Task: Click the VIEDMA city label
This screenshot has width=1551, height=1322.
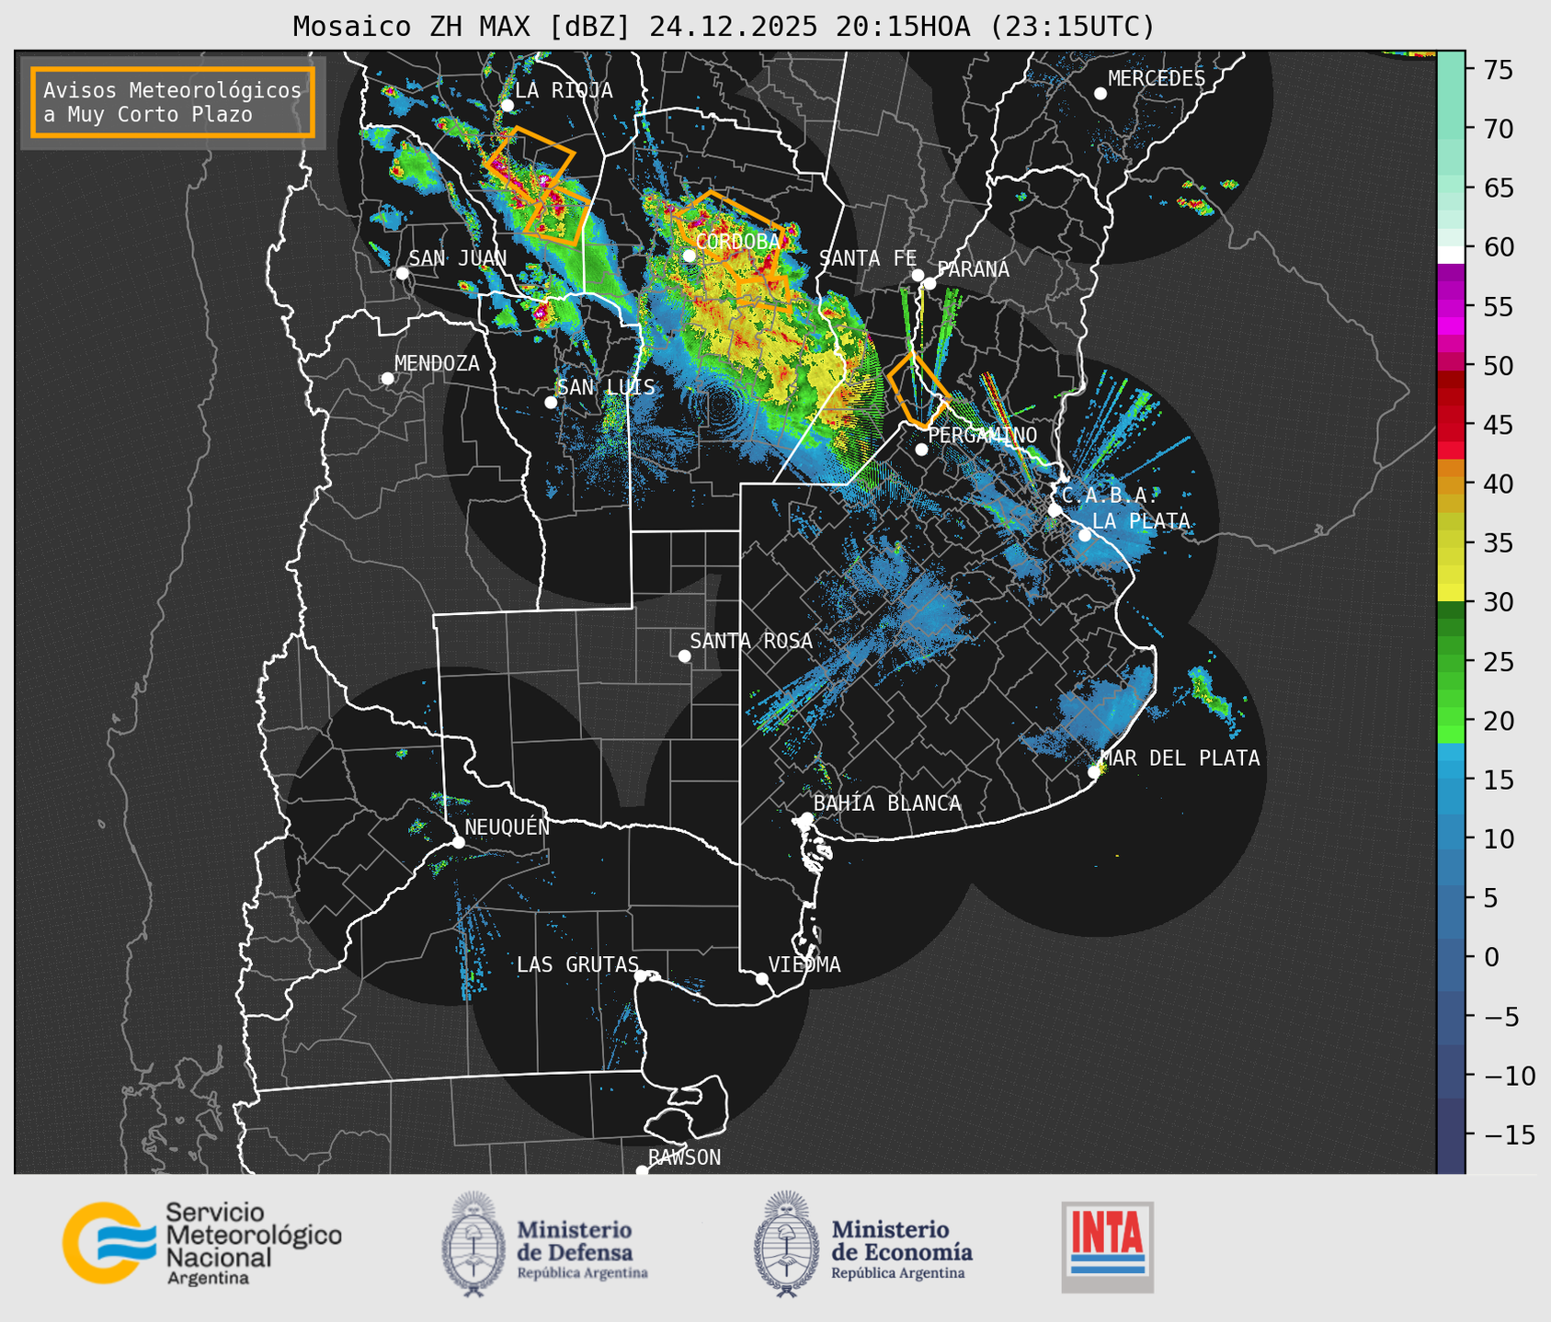Action: coord(804,964)
